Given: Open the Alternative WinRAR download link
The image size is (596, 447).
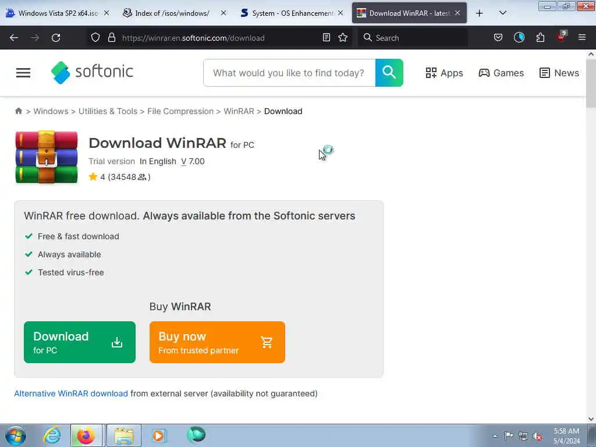Looking at the screenshot, I should pyautogui.click(x=71, y=393).
